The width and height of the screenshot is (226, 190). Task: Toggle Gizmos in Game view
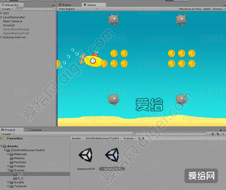click(218, 9)
